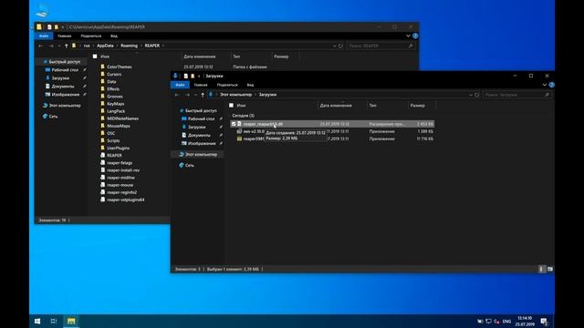Select the REAPER config file

coord(114,156)
